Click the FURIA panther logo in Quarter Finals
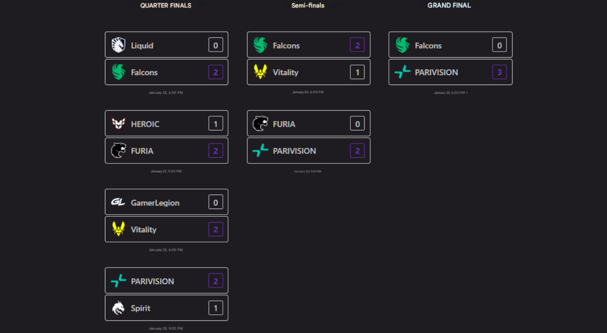Image resolution: width=607 pixels, height=333 pixels. [x=118, y=150]
